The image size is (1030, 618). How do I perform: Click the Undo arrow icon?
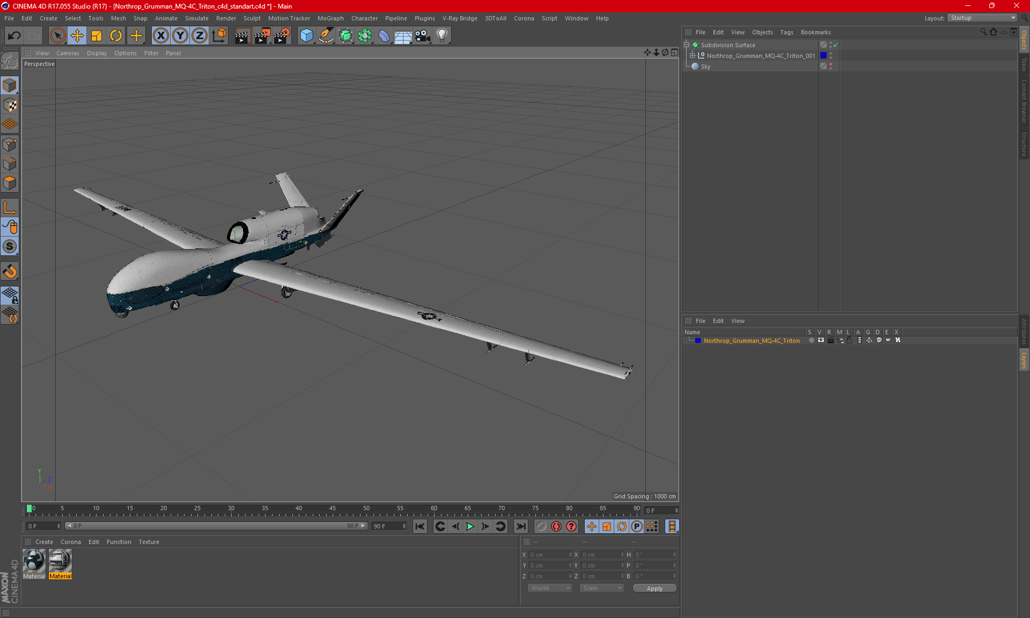14,36
